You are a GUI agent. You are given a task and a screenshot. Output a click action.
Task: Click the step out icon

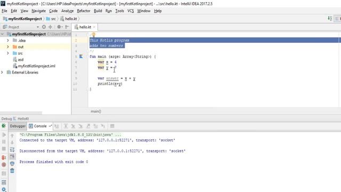pos(88,126)
